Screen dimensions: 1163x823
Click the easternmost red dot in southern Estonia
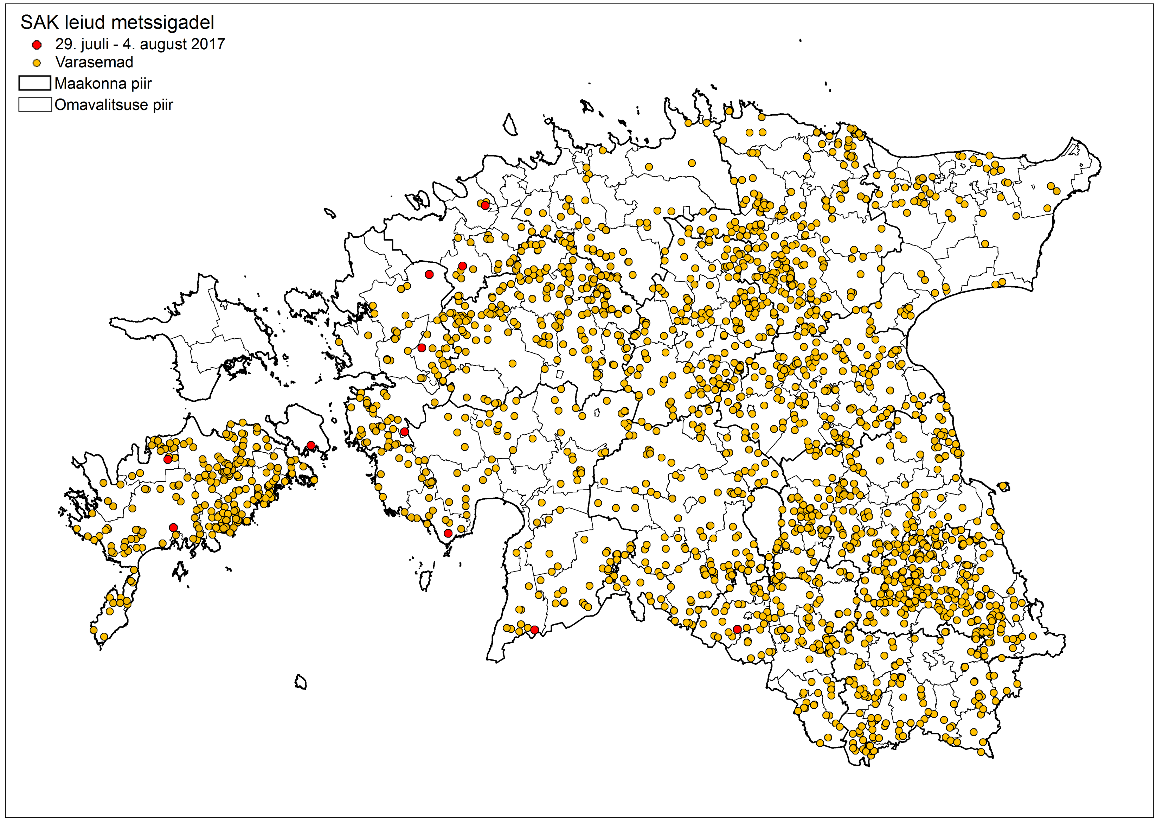(x=737, y=630)
